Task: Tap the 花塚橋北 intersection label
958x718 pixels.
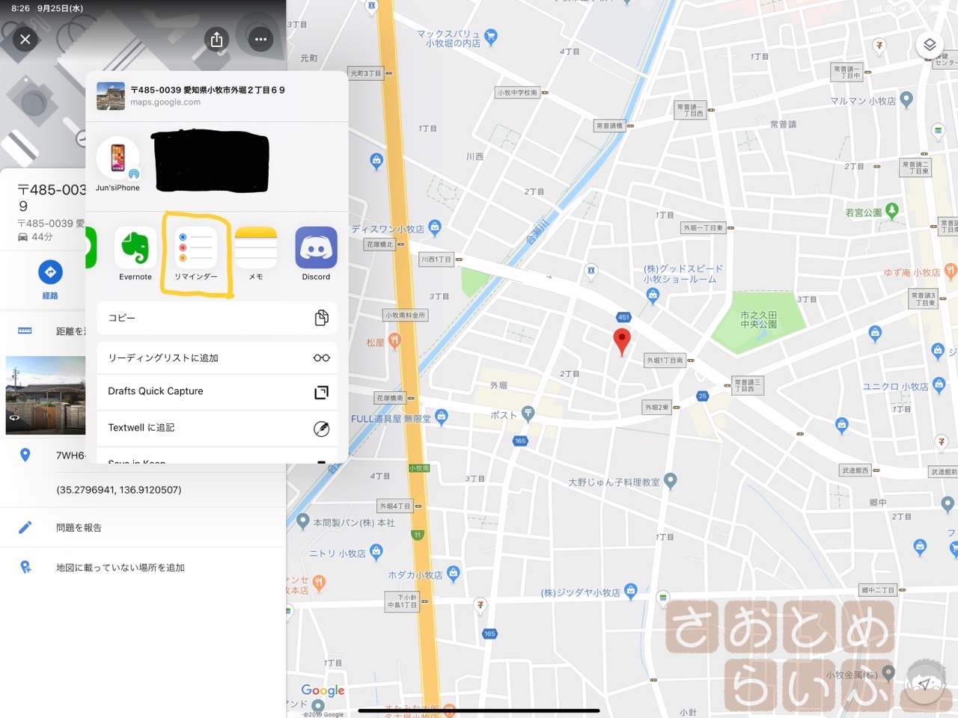Action: click(x=379, y=245)
